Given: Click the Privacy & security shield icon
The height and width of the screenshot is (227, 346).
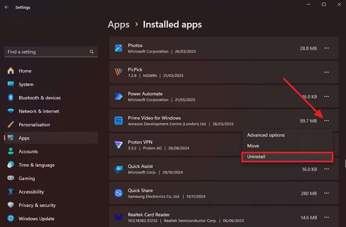Looking at the screenshot, I should click(11, 205).
